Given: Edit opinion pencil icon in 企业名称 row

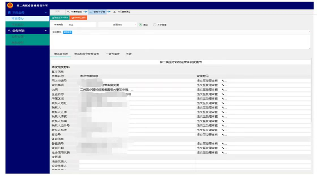Looking at the screenshot, I should 223,94.
